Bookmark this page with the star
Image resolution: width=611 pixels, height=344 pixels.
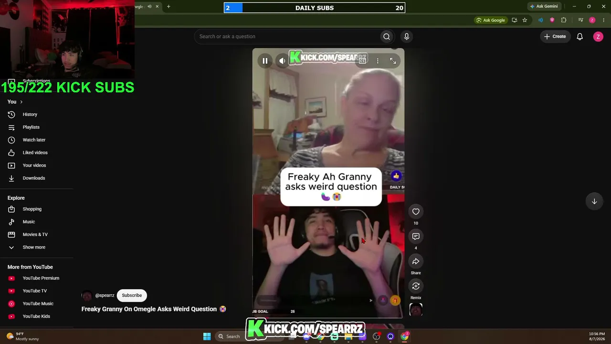[525, 20]
